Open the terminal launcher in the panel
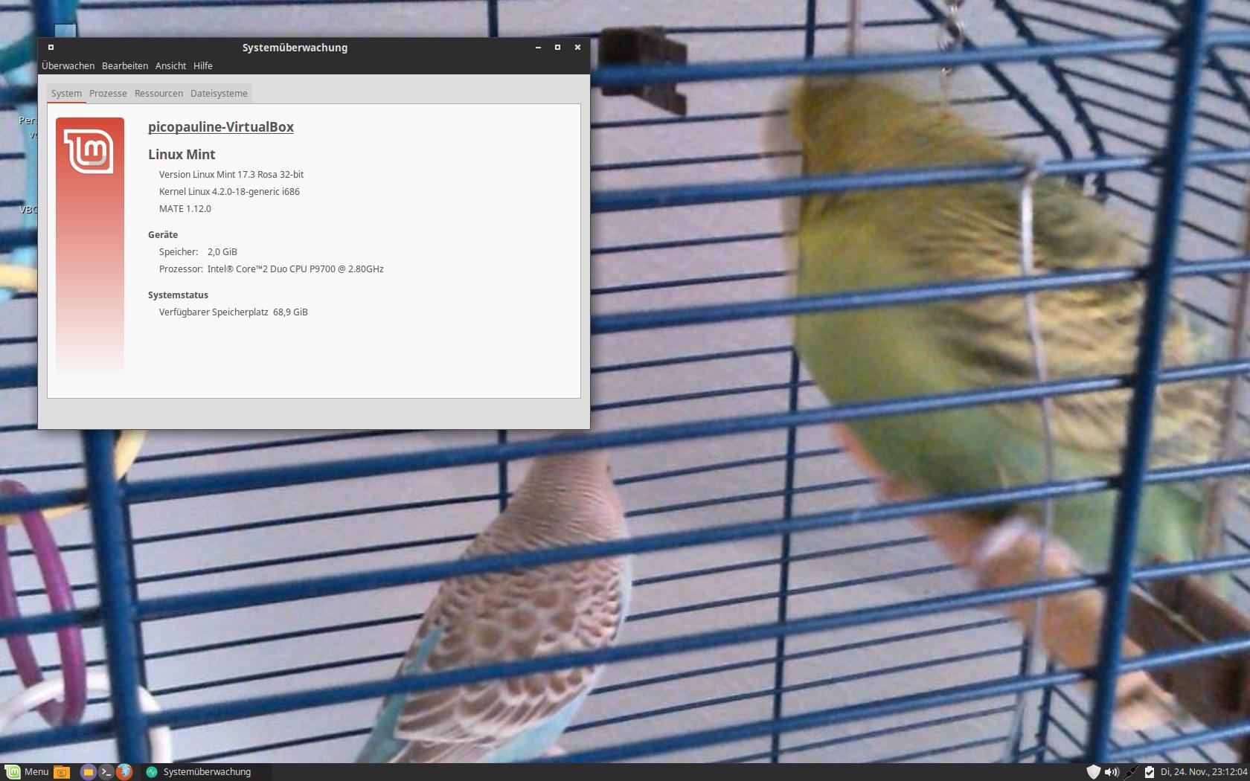1250x781 pixels. 106,772
